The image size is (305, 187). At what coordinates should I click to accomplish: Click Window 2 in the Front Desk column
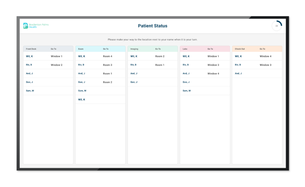[x=57, y=65]
